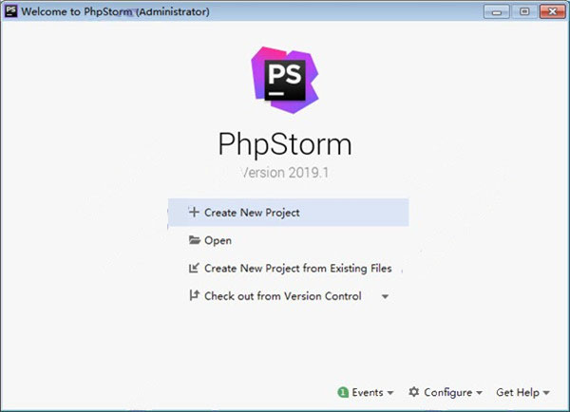Screen dimensions: 570x412
Task: Click the large PhpStorm PS logo
Action: tap(285, 80)
